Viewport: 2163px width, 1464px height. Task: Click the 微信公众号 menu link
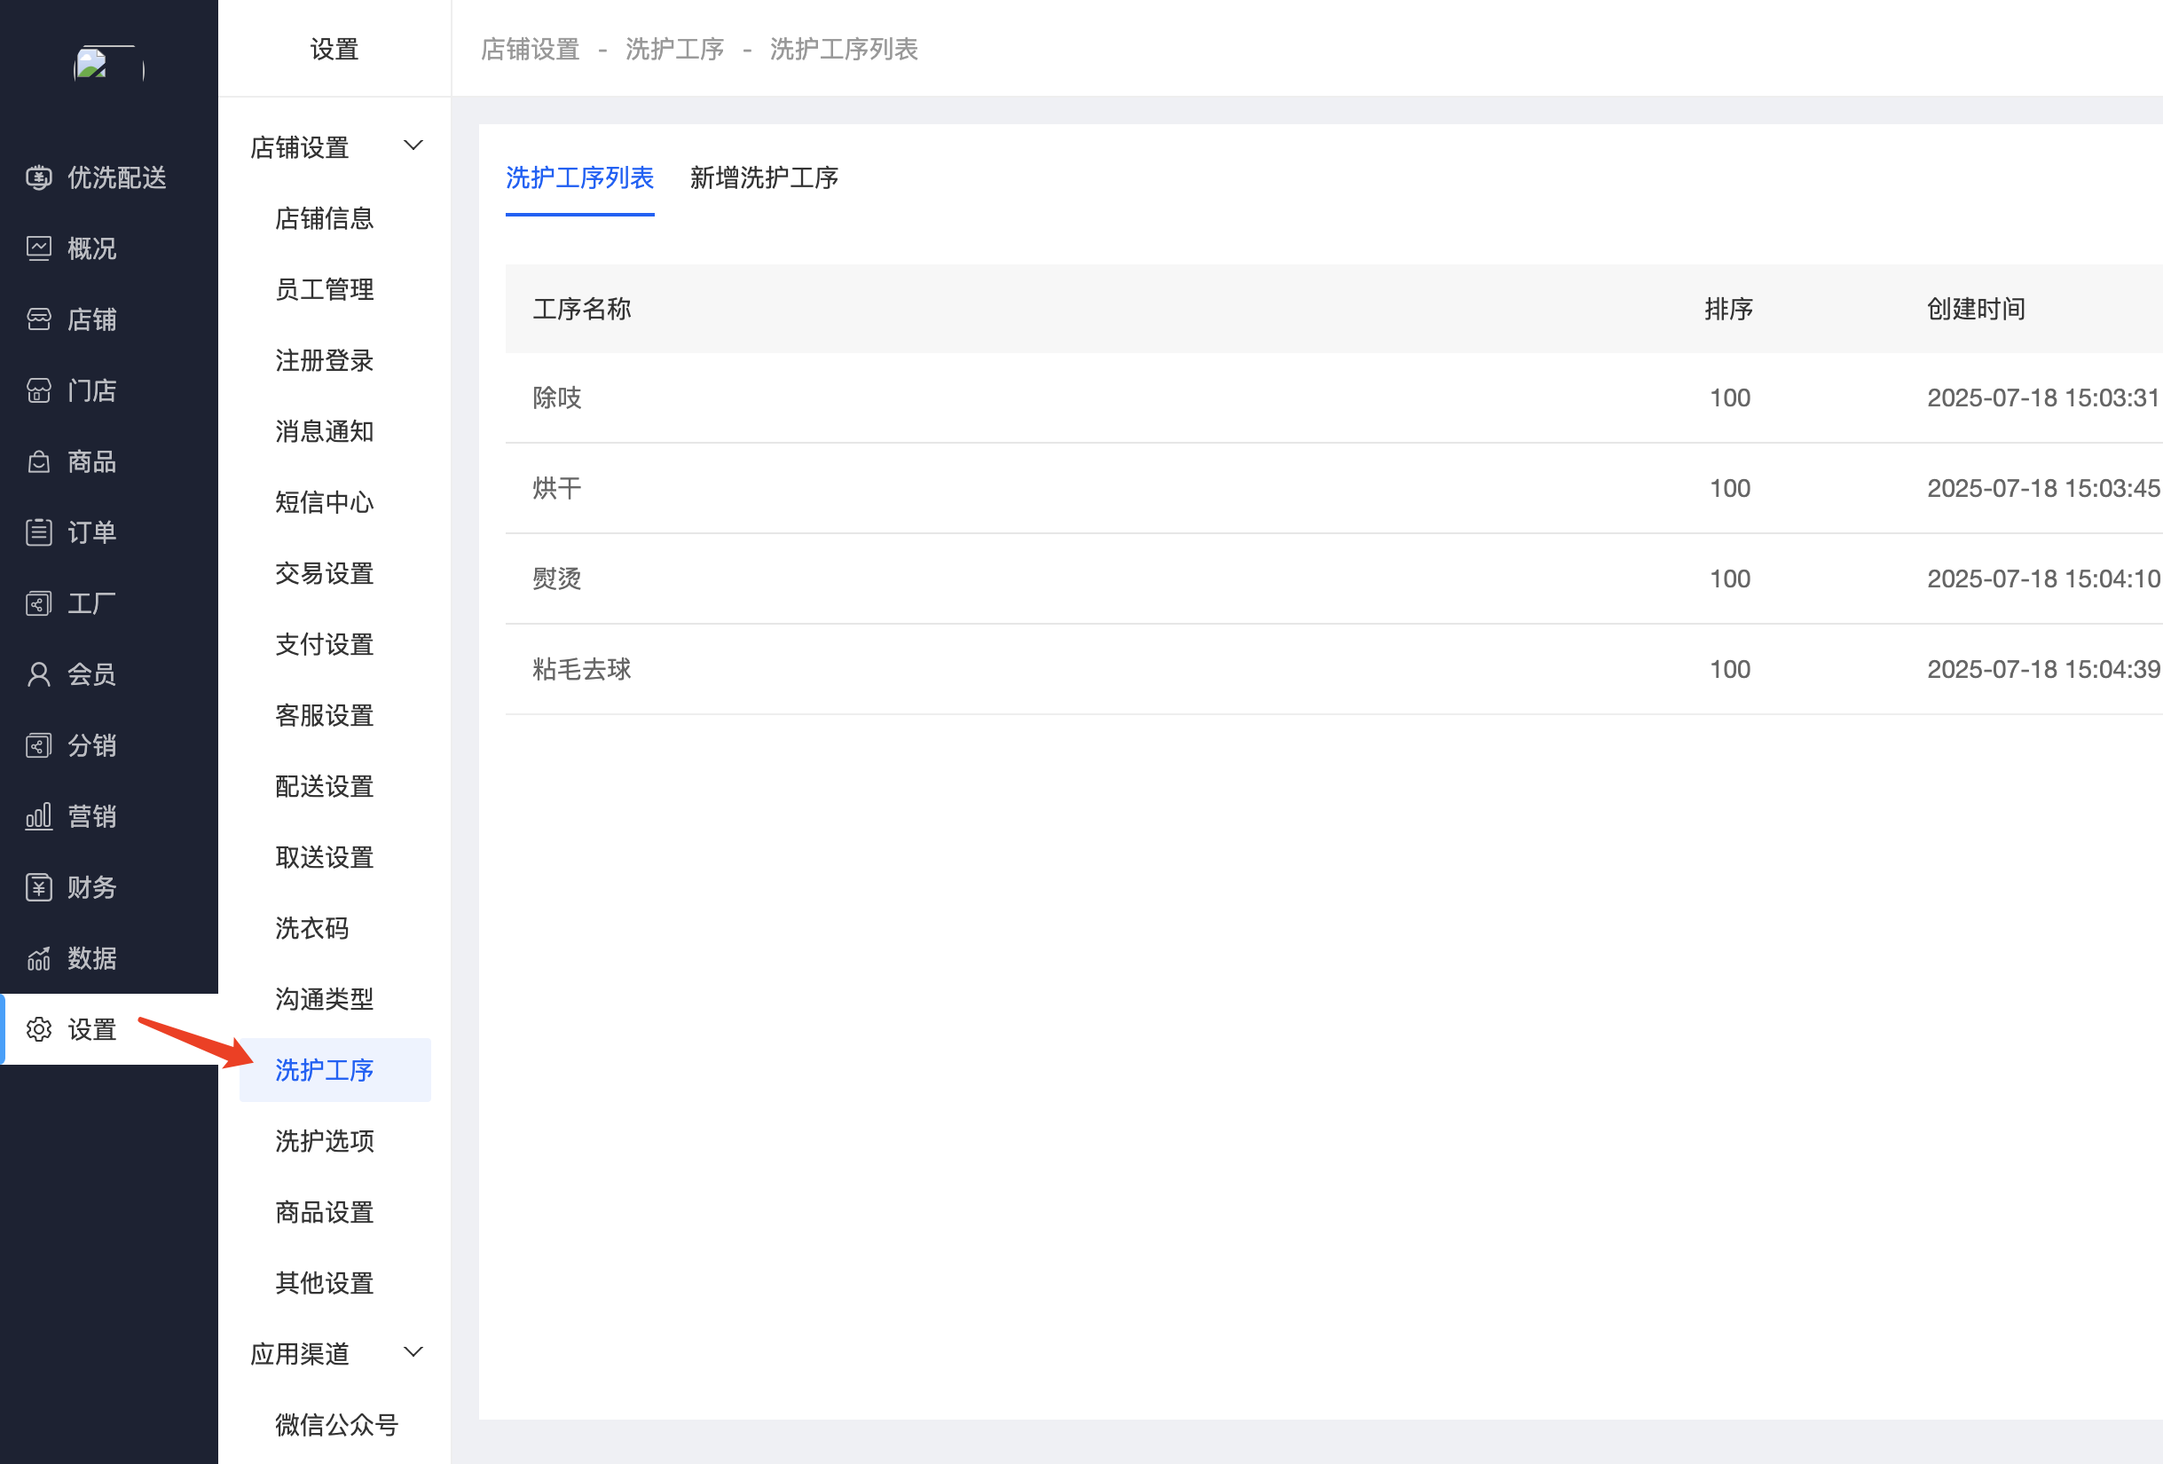click(x=336, y=1425)
